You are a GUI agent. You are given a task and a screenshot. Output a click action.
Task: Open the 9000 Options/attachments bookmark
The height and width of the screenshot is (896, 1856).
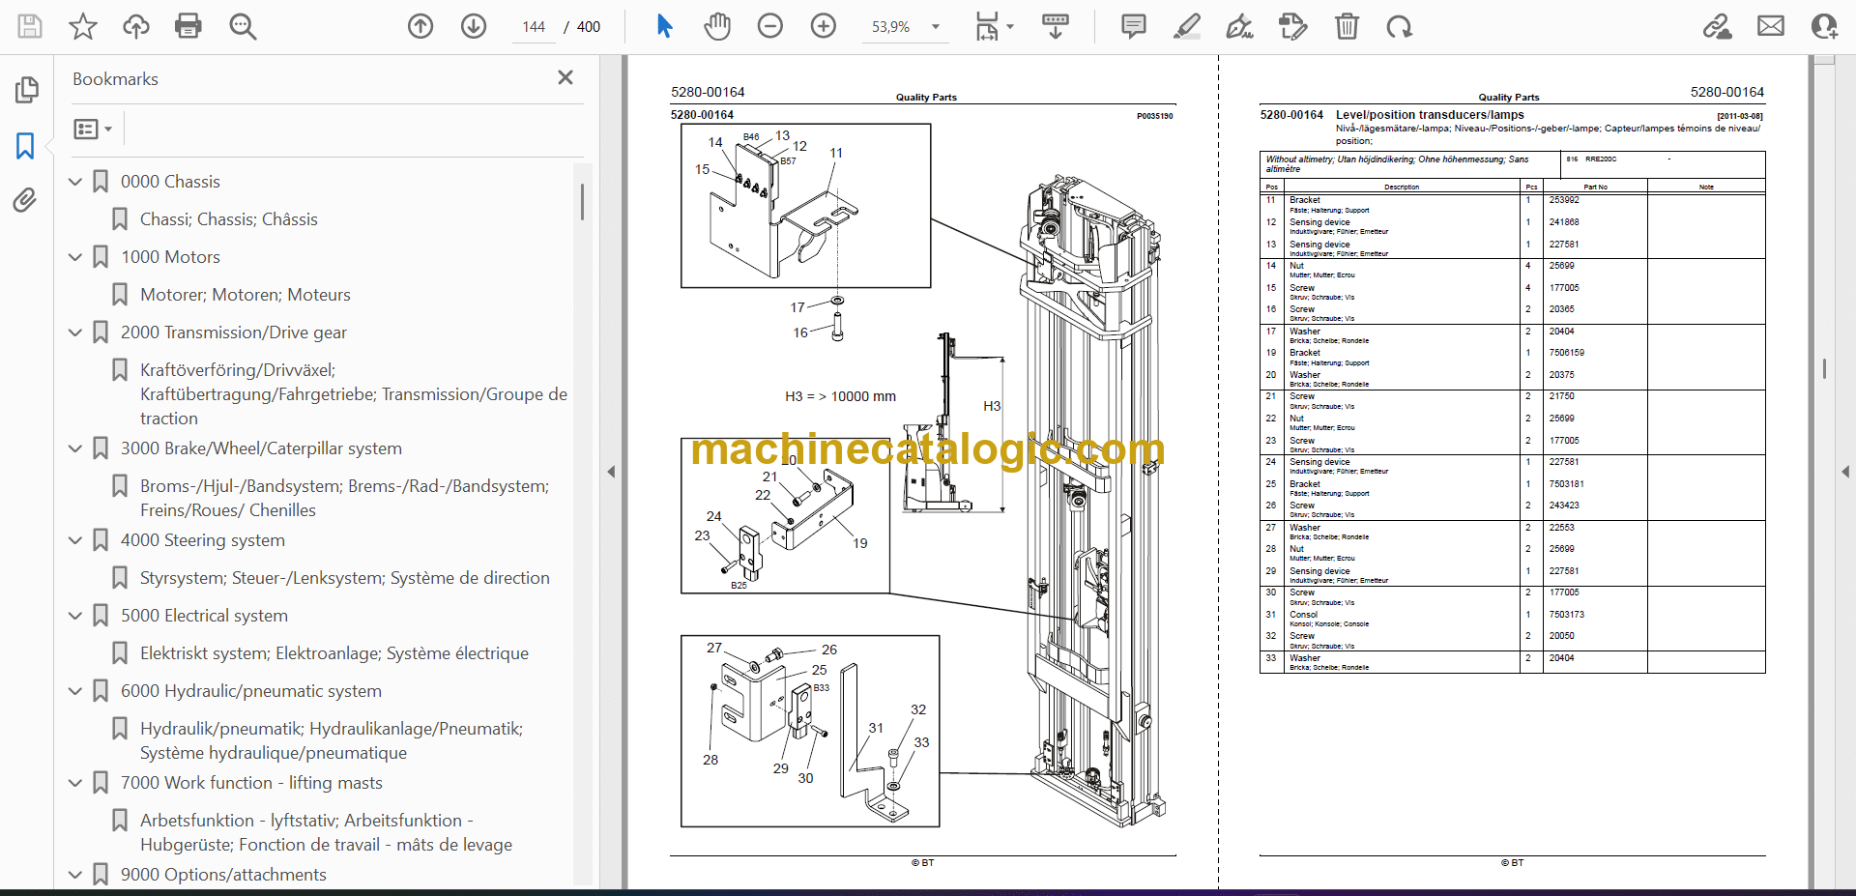223,875
